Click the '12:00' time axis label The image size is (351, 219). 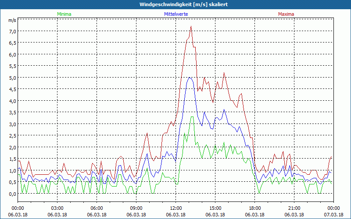pos(176,208)
